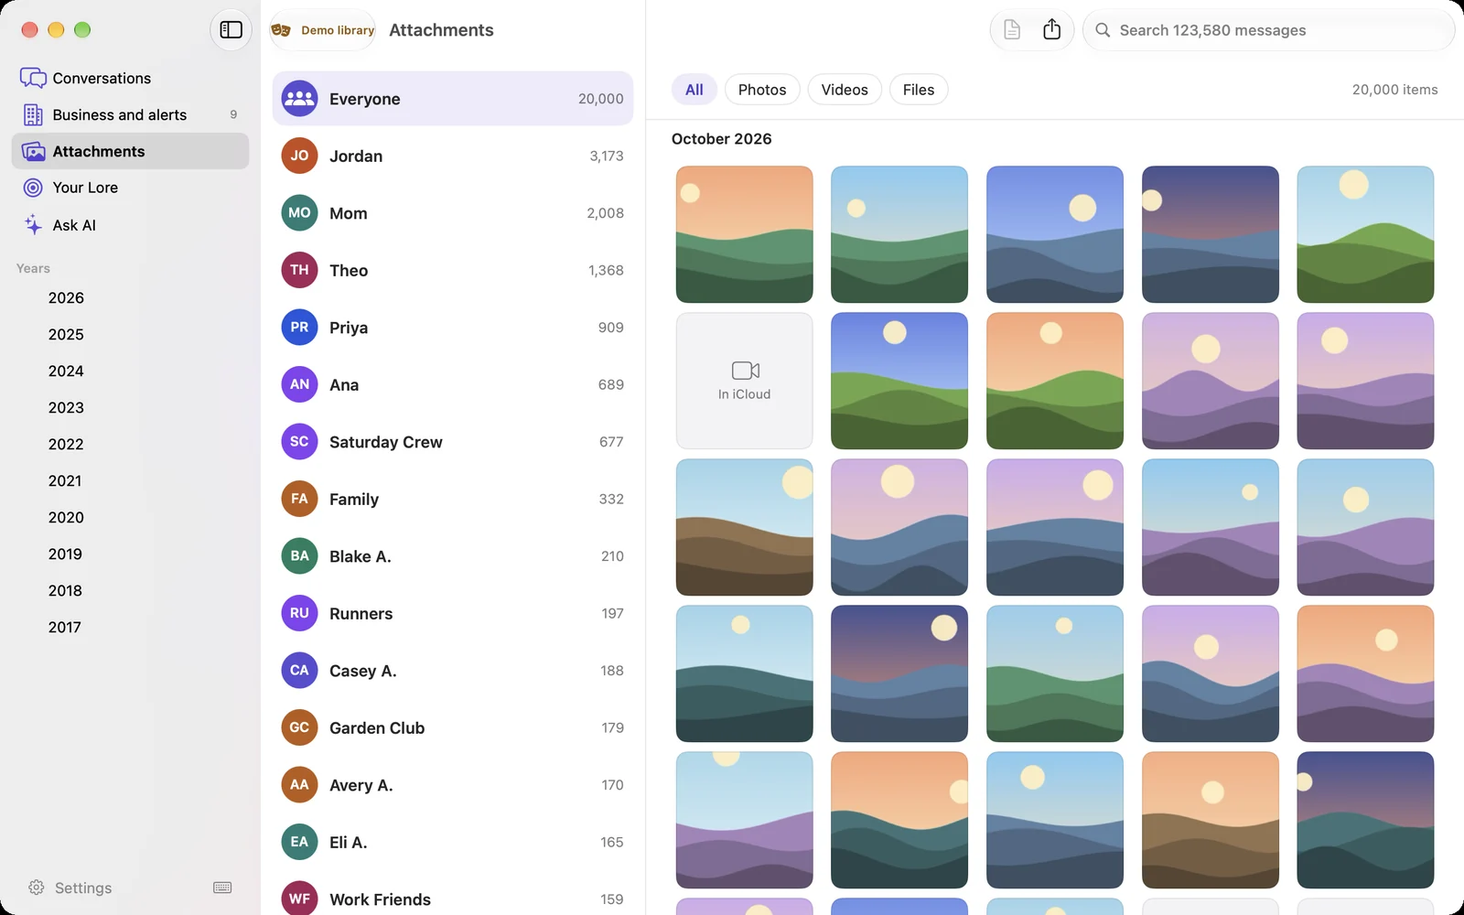The image size is (1464, 915).
Task: Jump to year 2017
Action: (65, 627)
